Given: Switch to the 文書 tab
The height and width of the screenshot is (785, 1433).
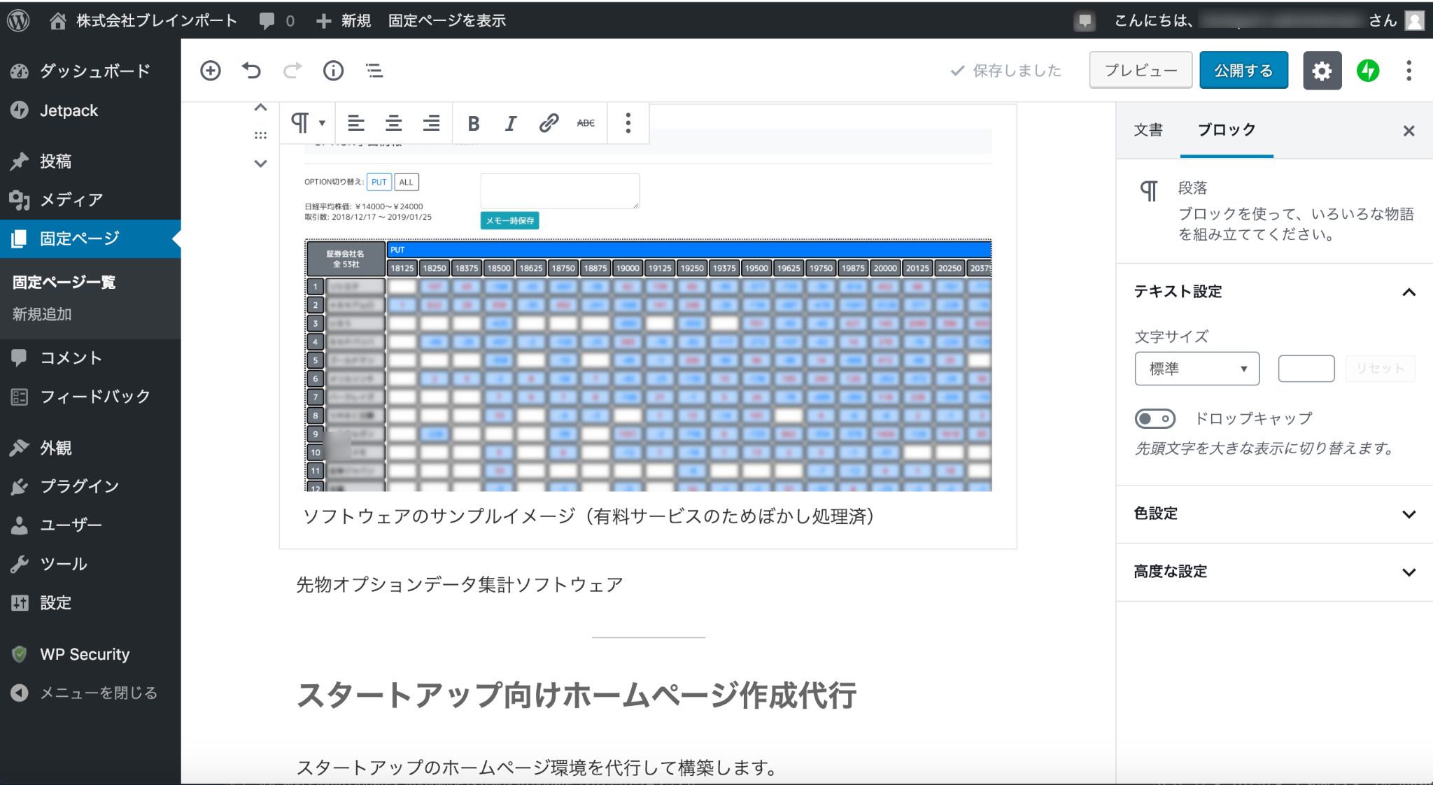Looking at the screenshot, I should [1148, 130].
